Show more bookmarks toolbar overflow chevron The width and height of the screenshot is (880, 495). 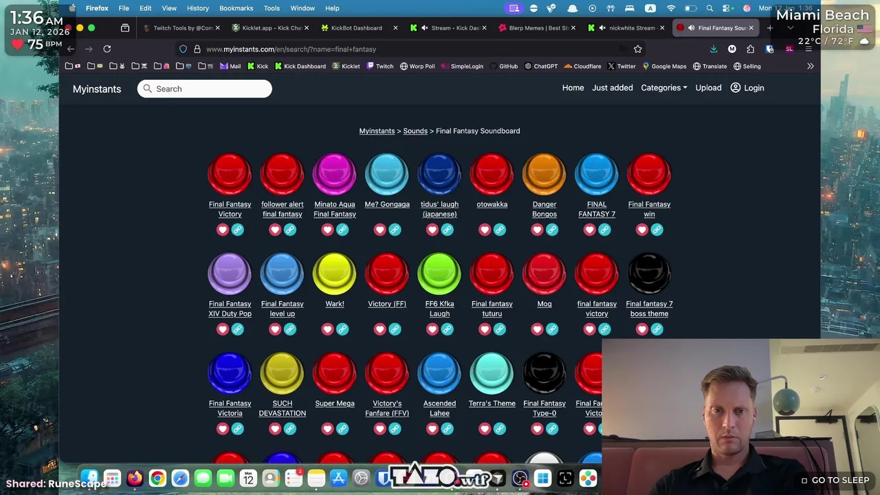[x=810, y=66]
